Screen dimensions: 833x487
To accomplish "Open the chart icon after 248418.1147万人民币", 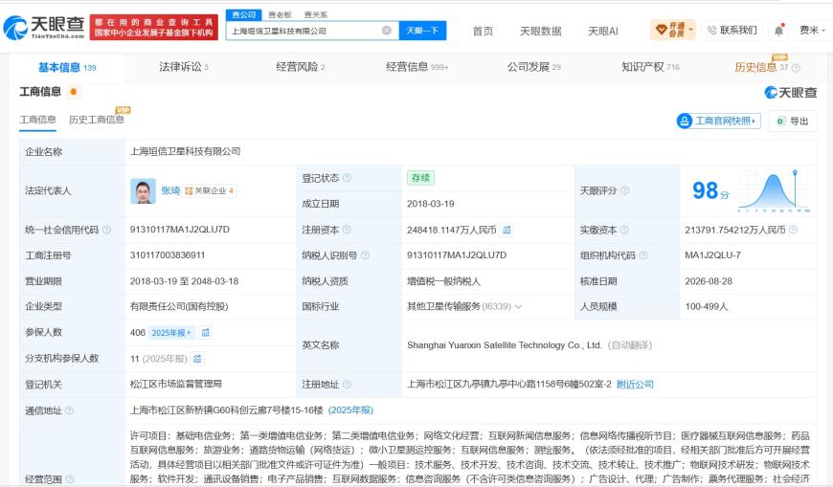I will point(507,230).
